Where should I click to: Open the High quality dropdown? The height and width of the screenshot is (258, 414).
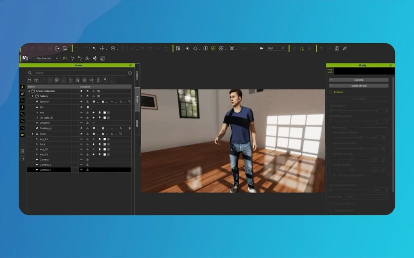275,48
